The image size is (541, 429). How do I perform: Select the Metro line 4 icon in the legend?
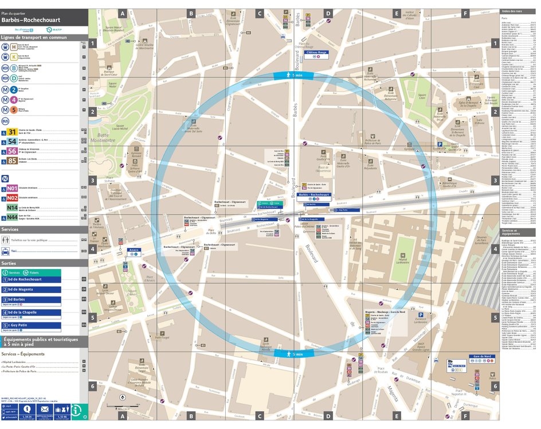pos(13,99)
